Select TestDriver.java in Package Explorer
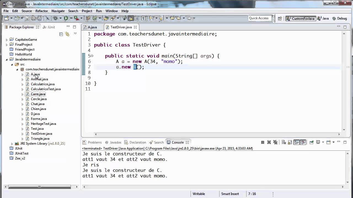353x198 pixels. (41, 134)
